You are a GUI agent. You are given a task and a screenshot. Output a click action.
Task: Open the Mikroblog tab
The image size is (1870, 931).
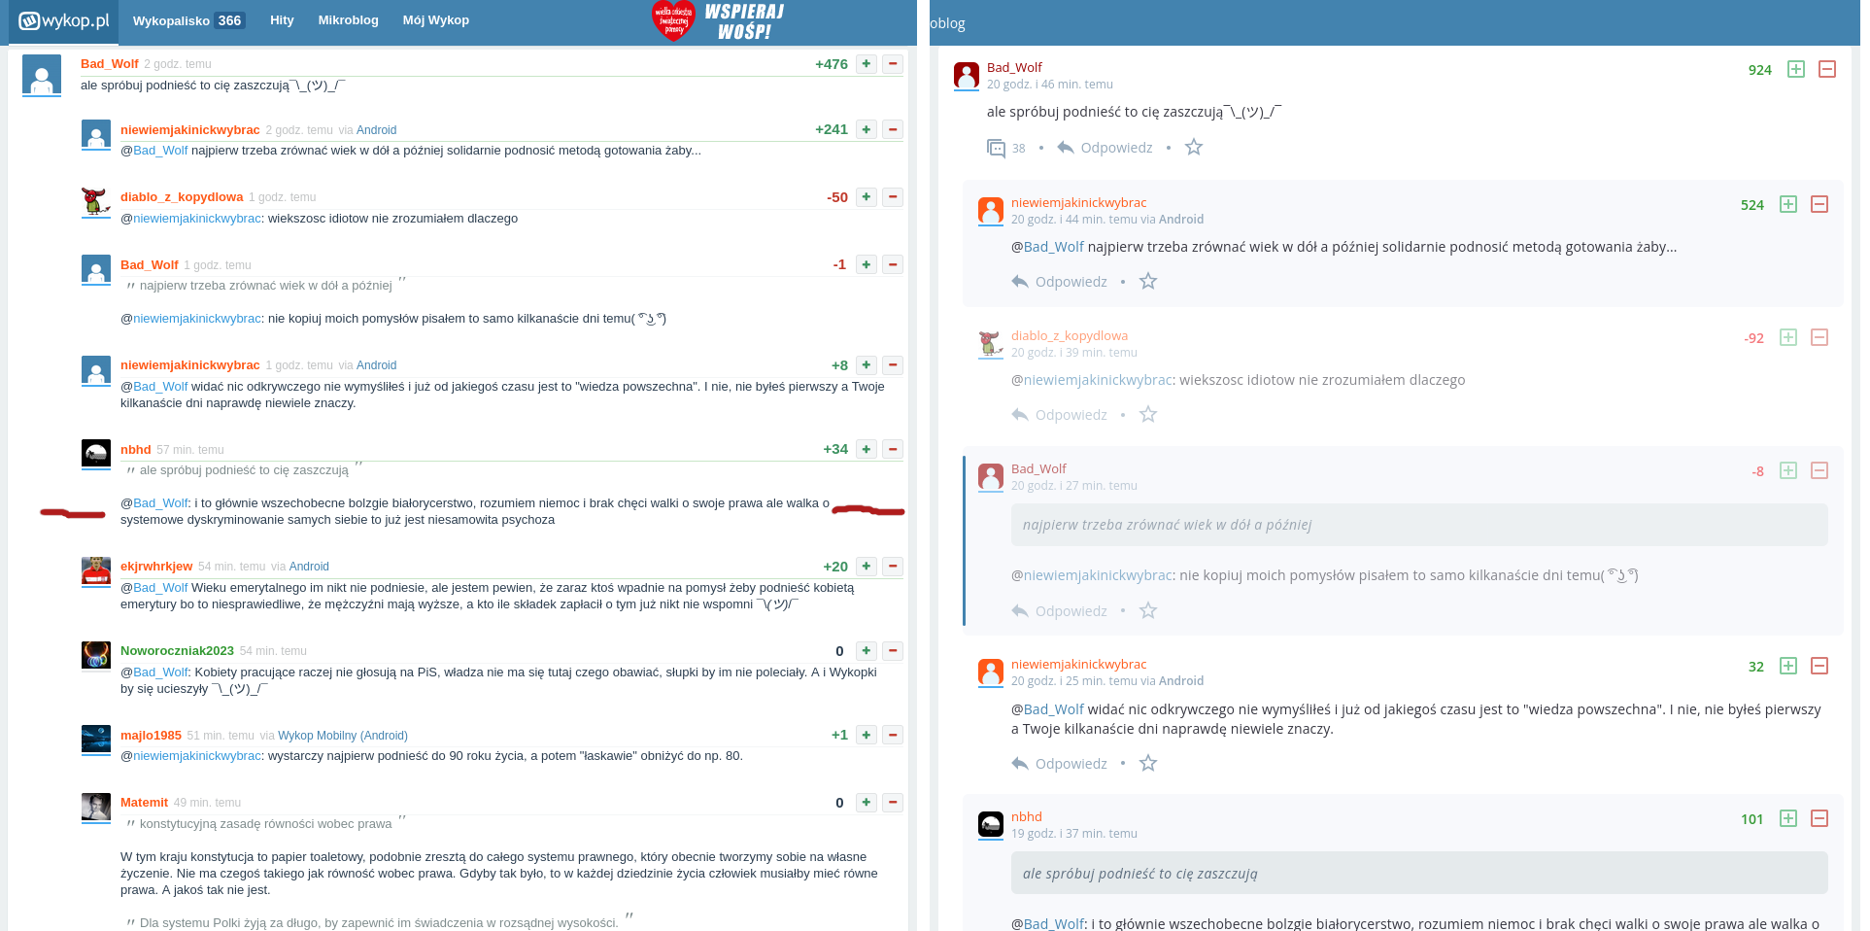[x=348, y=20]
